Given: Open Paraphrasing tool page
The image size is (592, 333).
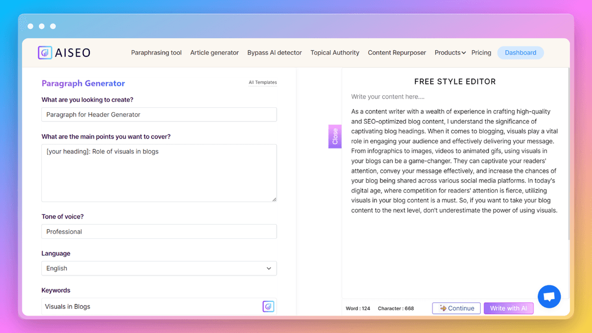Looking at the screenshot, I should pyautogui.click(x=156, y=53).
